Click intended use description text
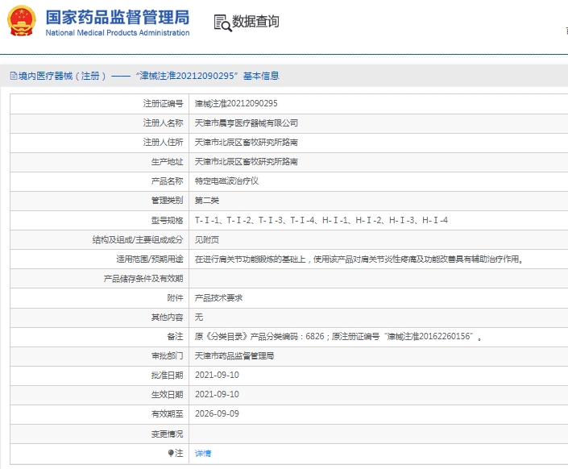The image size is (568, 469). tap(359, 259)
